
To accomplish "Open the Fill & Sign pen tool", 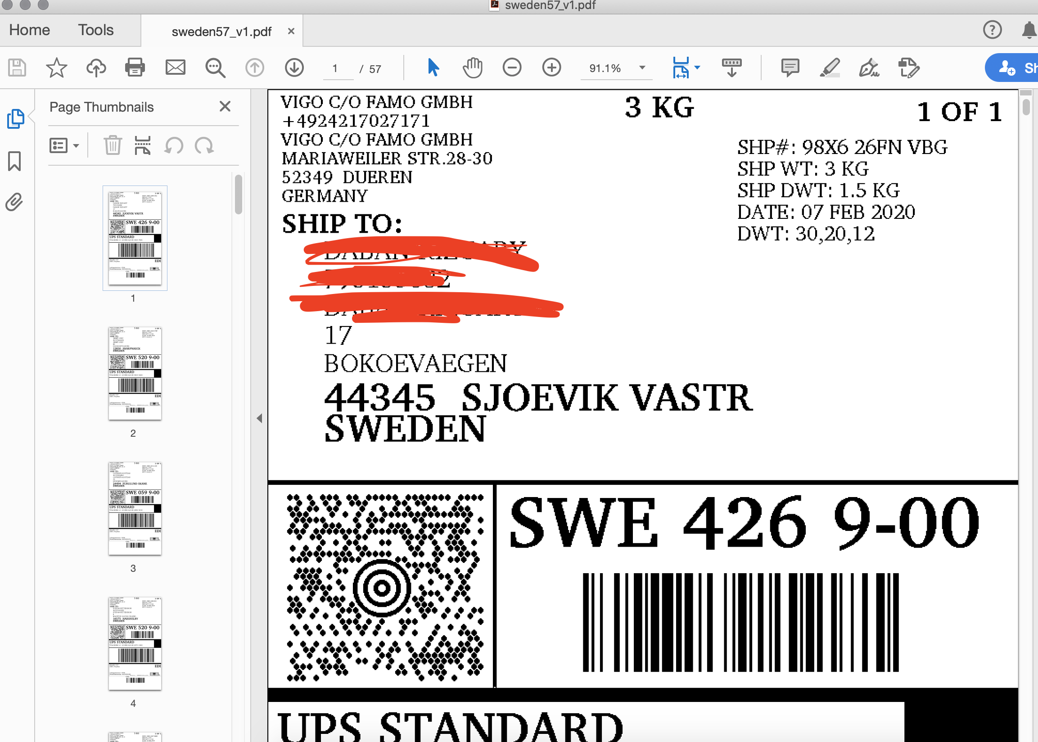I will coord(869,68).
